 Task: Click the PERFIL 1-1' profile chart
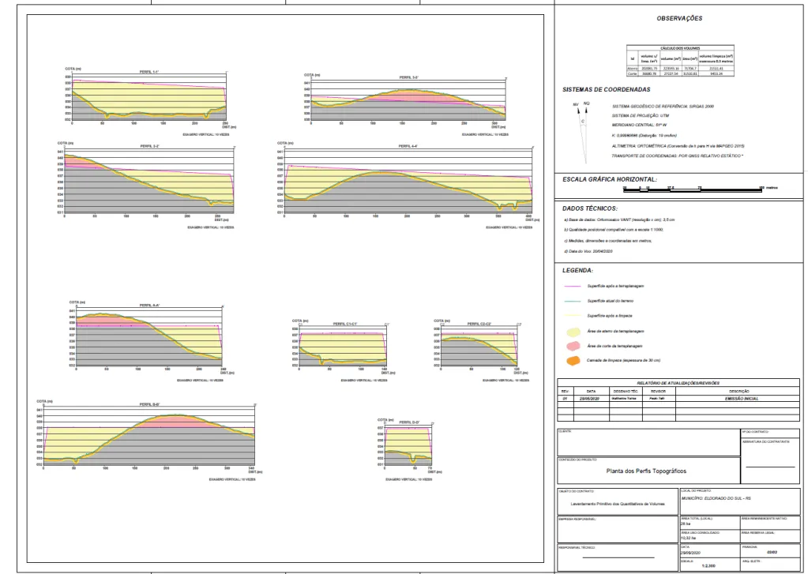(x=148, y=99)
